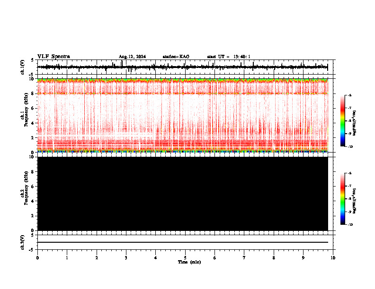Image resolution: width=375 pixels, height=289 pixels.
Task: Click the "-10" label on ch.1 colorbar
Action: [x=350, y=147]
